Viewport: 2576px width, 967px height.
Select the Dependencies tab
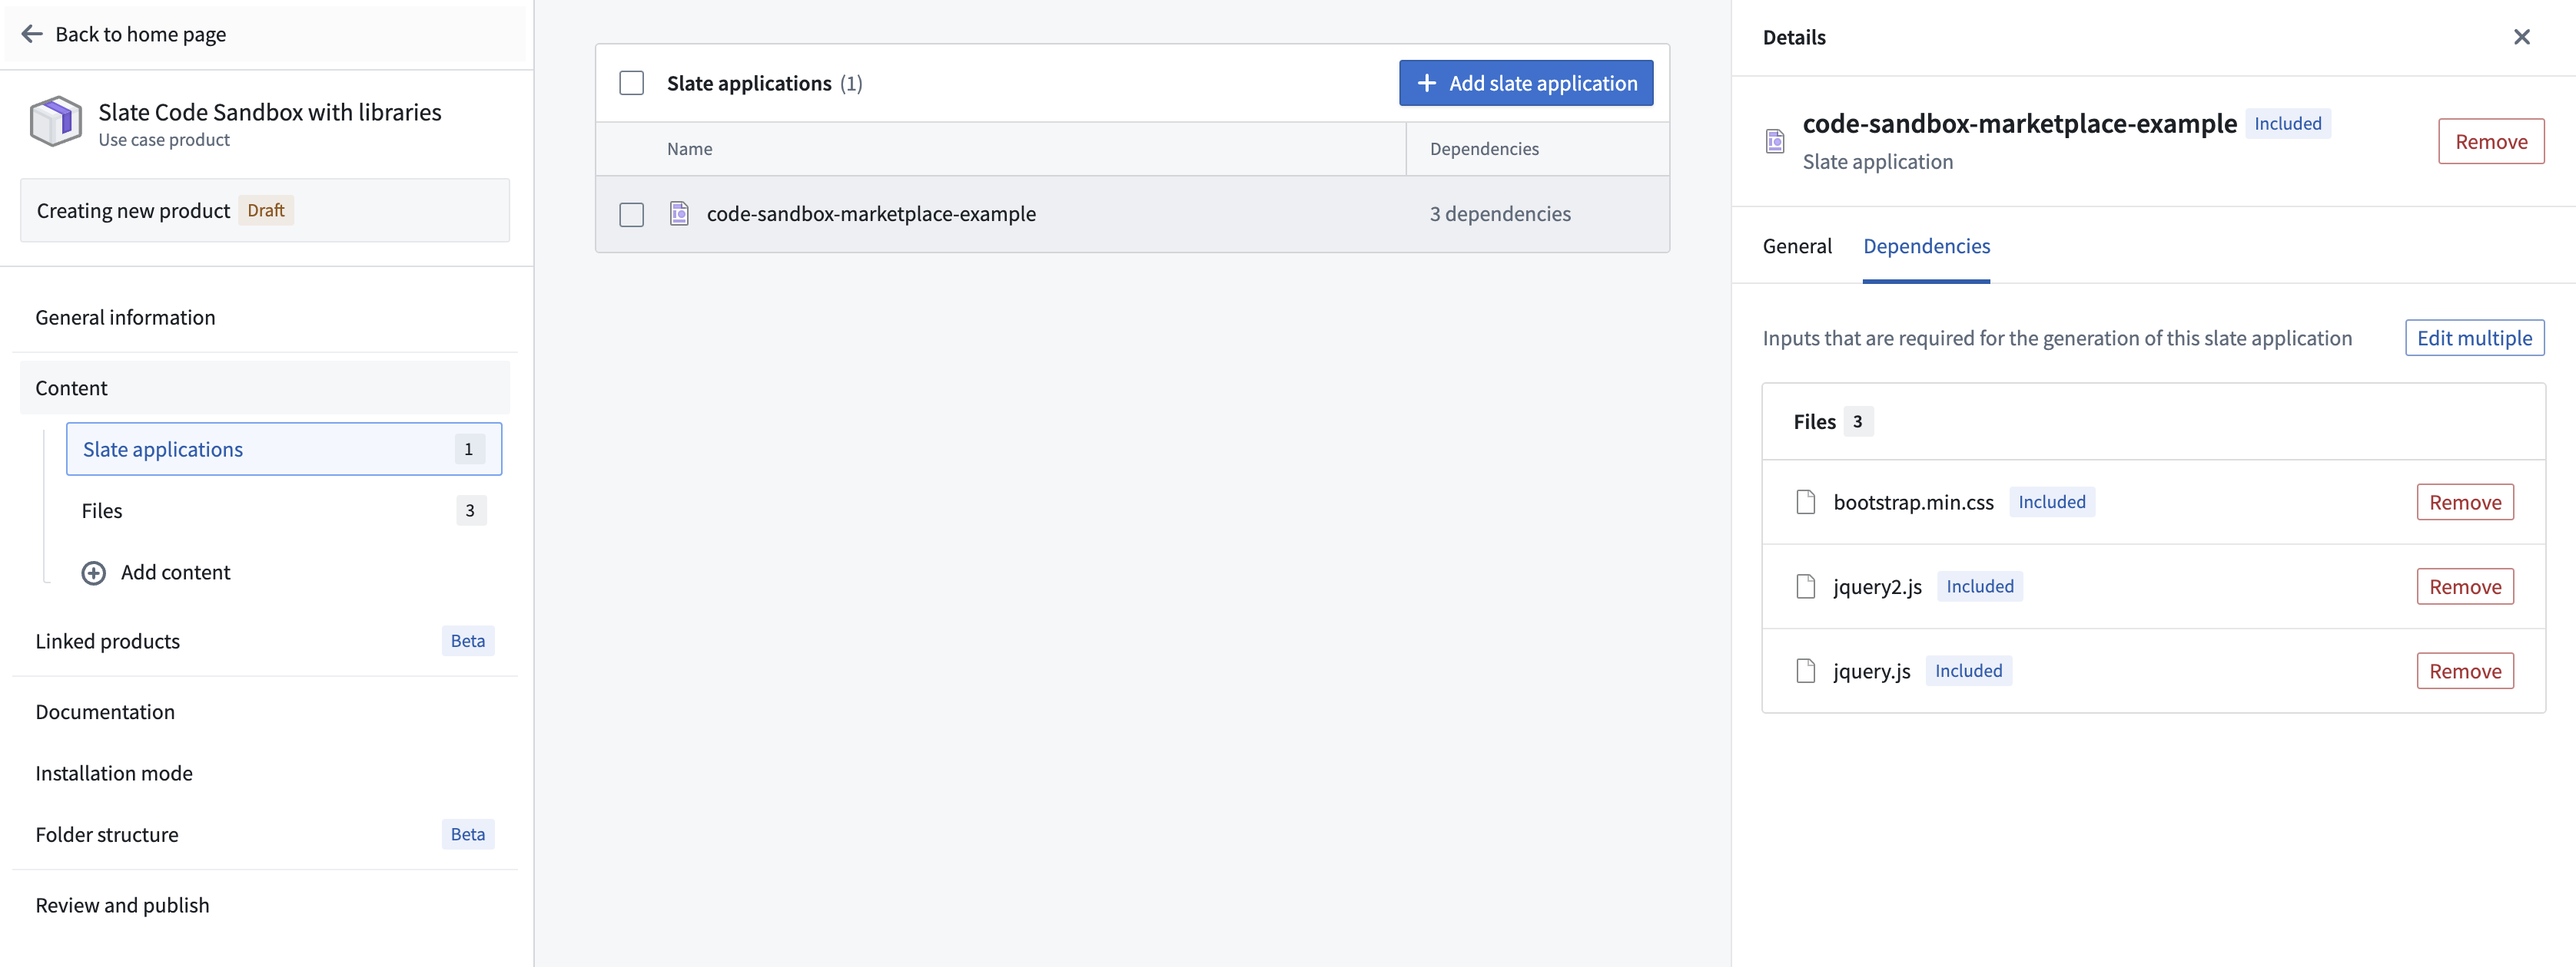pos(1926,247)
